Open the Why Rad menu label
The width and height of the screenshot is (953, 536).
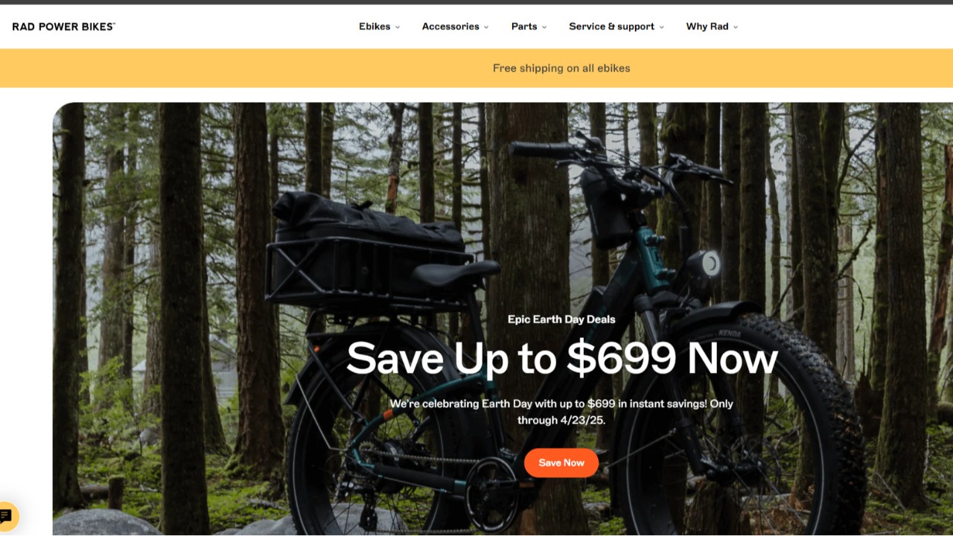coord(707,26)
